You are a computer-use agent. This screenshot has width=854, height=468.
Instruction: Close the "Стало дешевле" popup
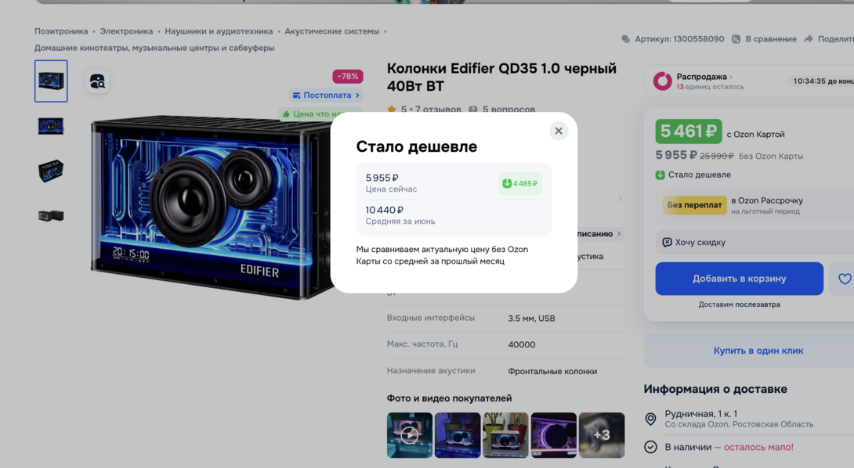pos(559,131)
